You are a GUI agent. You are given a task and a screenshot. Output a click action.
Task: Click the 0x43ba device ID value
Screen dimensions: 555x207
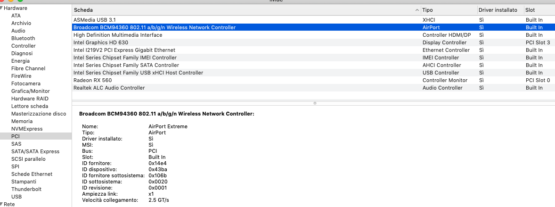click(x=158, y=169)
